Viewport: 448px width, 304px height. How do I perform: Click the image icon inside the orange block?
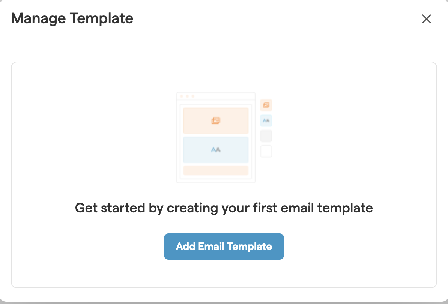tap(216, 121)
